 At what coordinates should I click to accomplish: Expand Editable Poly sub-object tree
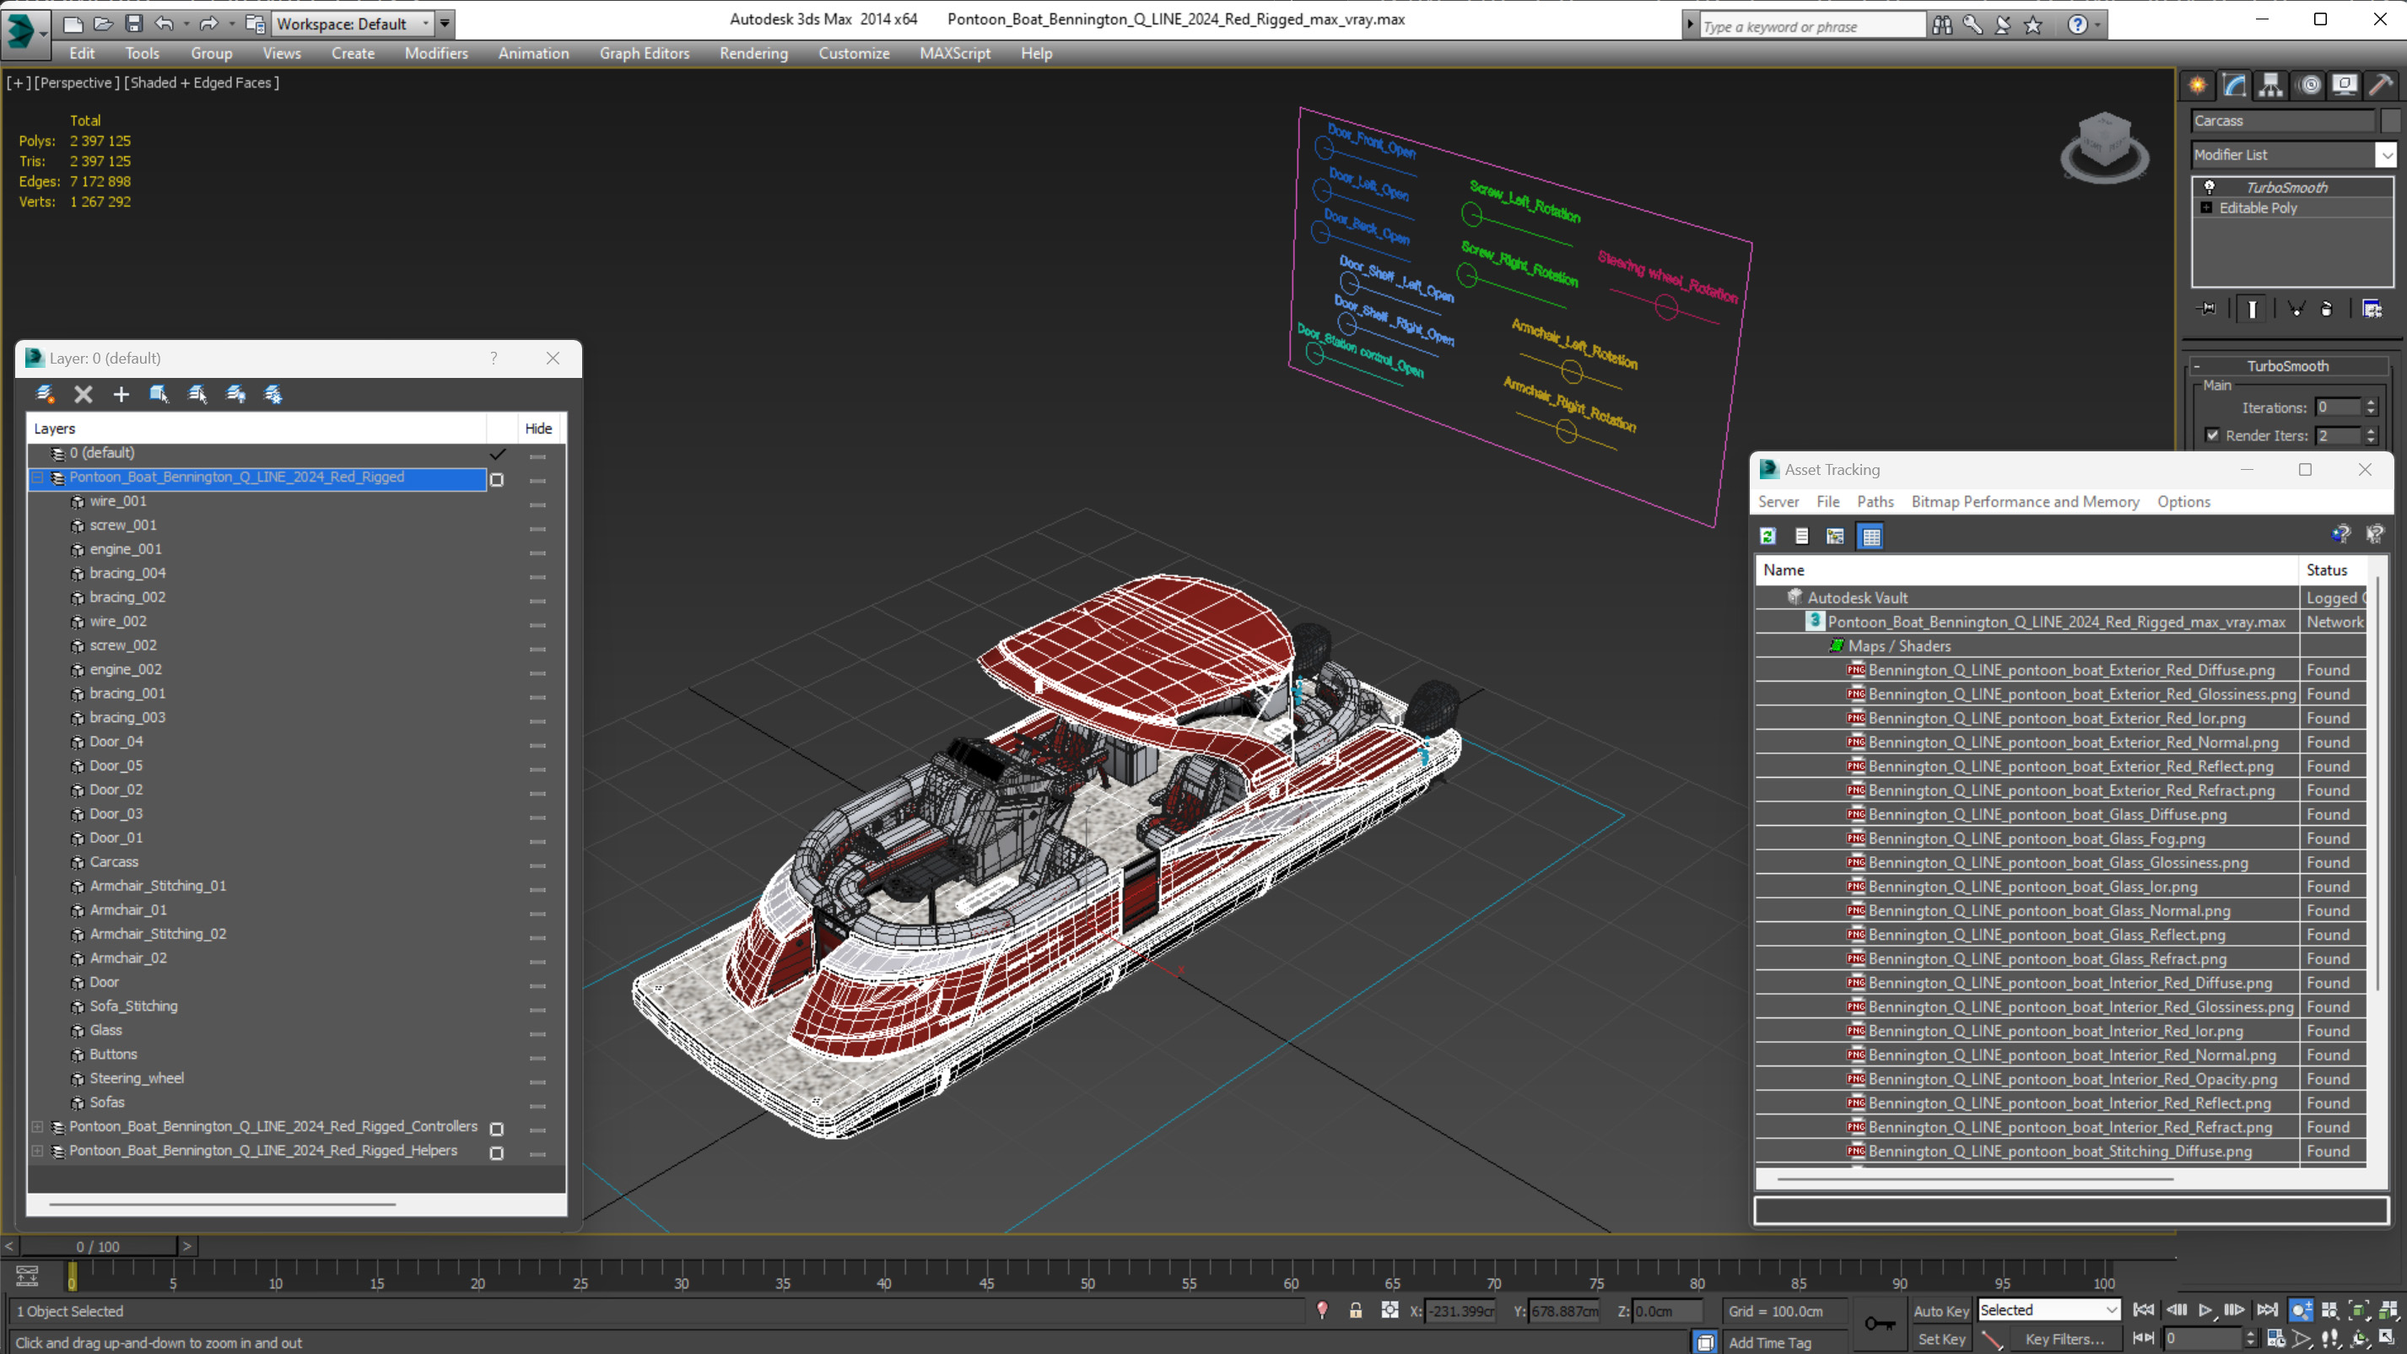pyautogui.click(x=2206, y=208)
